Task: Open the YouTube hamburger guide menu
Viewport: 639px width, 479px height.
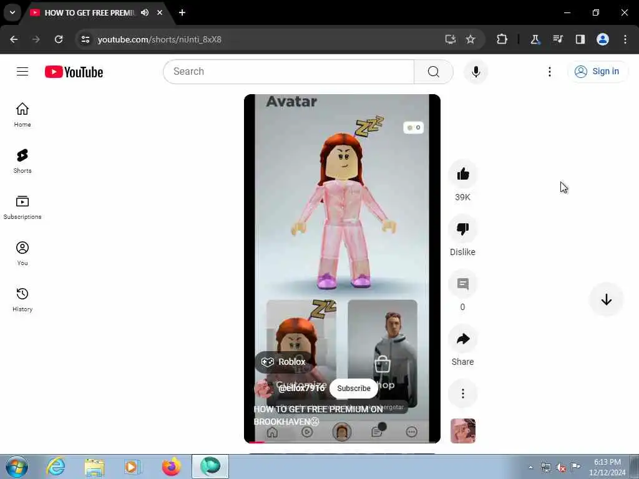Action: point(22,72)
